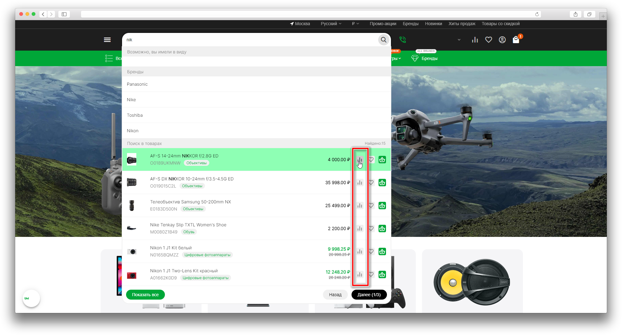Expand the ruble currency dropdown
Viewport: 622px width, 335px height.
[355, 24]
